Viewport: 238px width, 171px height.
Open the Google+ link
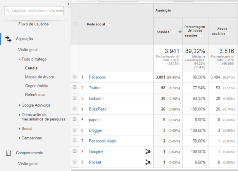click(96, 152)
